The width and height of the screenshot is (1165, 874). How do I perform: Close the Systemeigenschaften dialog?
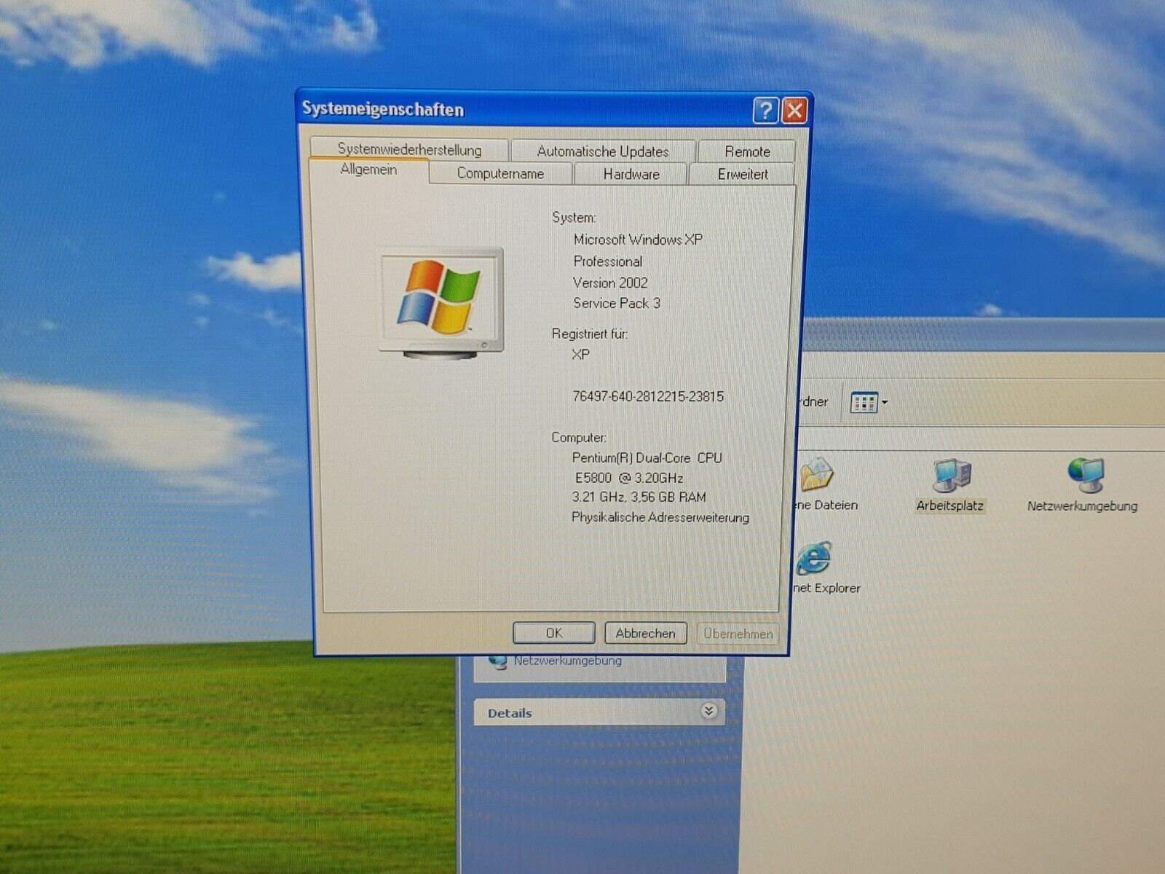tap(794, 111)
